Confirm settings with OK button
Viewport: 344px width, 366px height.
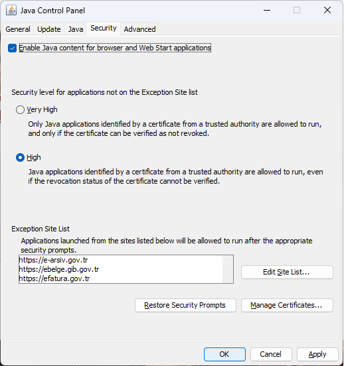(224, 354)
